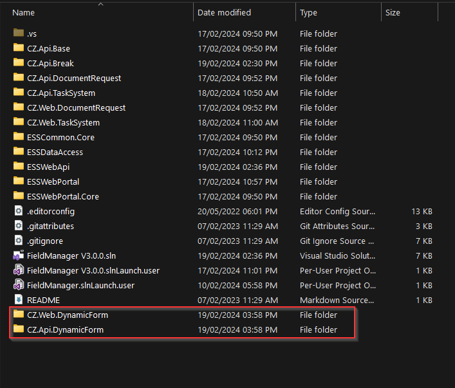Sort by the Date modified column header
Viewport: 455px width, 388px height.
224,13
